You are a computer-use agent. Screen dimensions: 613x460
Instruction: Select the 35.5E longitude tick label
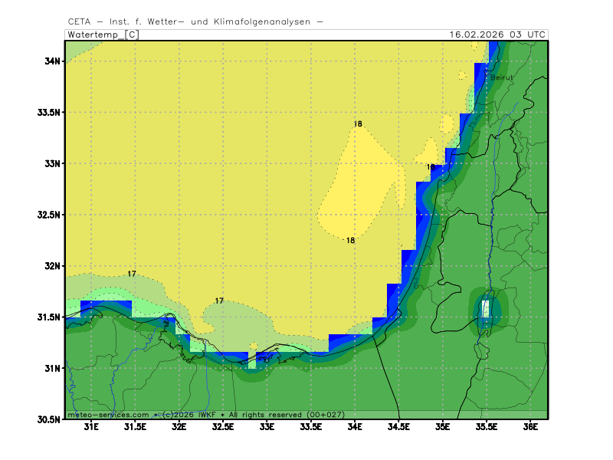click(487, 426)
